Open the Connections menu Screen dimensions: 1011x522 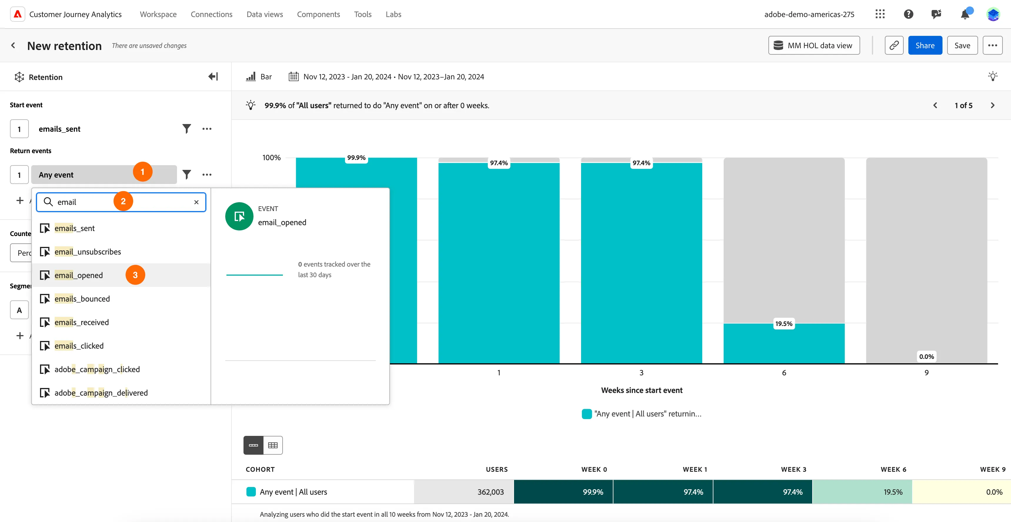(211, 14)
